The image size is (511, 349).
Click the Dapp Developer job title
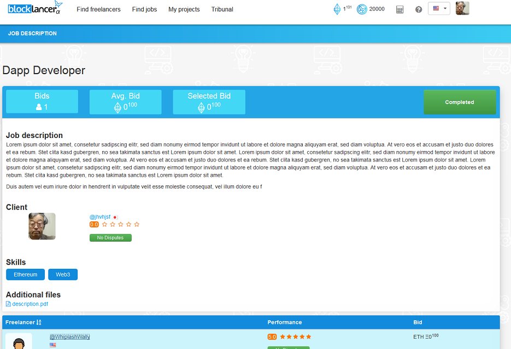point(44,70)
